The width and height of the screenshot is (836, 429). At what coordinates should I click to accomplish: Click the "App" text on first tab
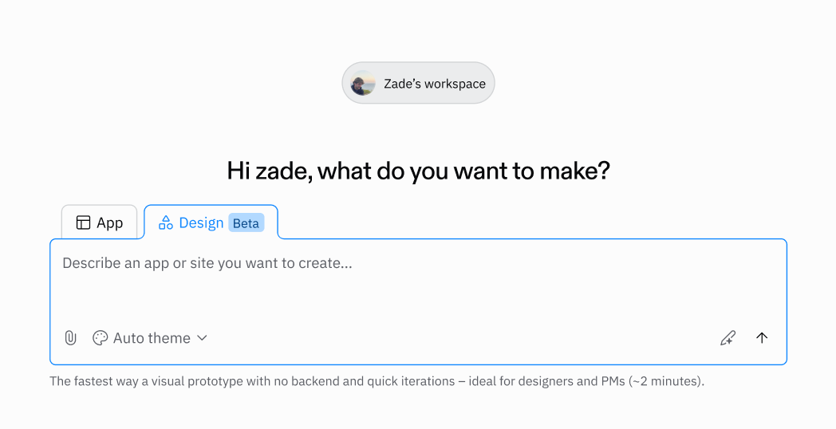[110, 222]
